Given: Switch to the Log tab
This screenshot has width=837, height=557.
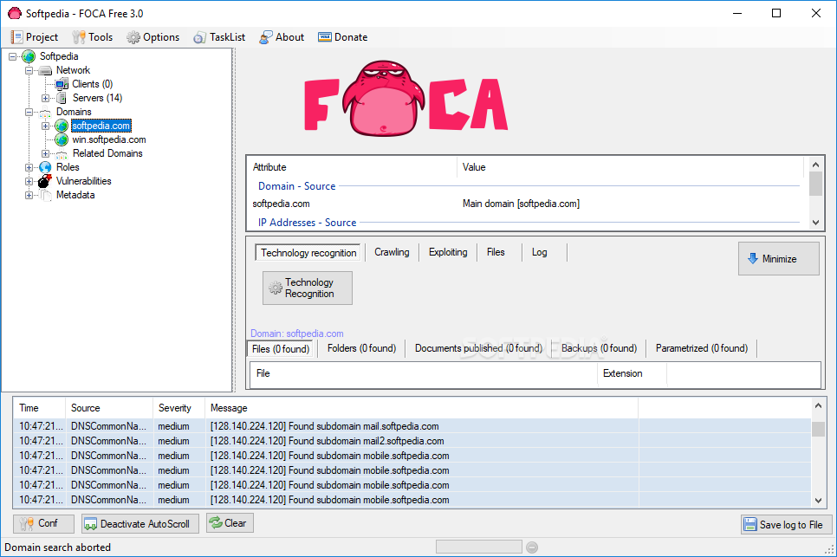Looking at the screenshot, I should pos(539,252).
